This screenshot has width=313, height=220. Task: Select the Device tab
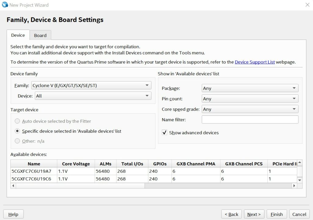pos(18,35)
